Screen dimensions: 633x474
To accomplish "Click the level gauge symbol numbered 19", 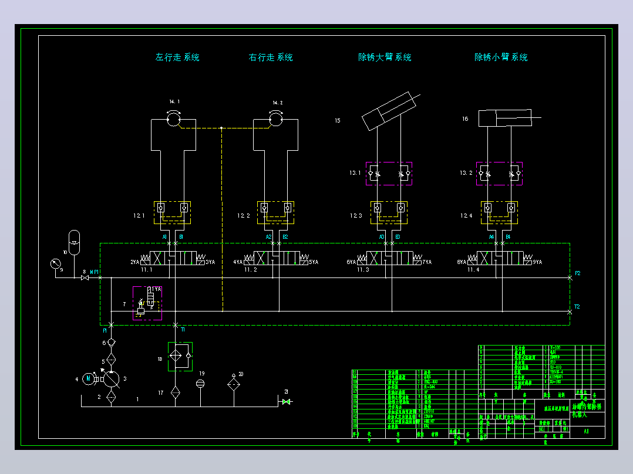I will coord(200,384).
